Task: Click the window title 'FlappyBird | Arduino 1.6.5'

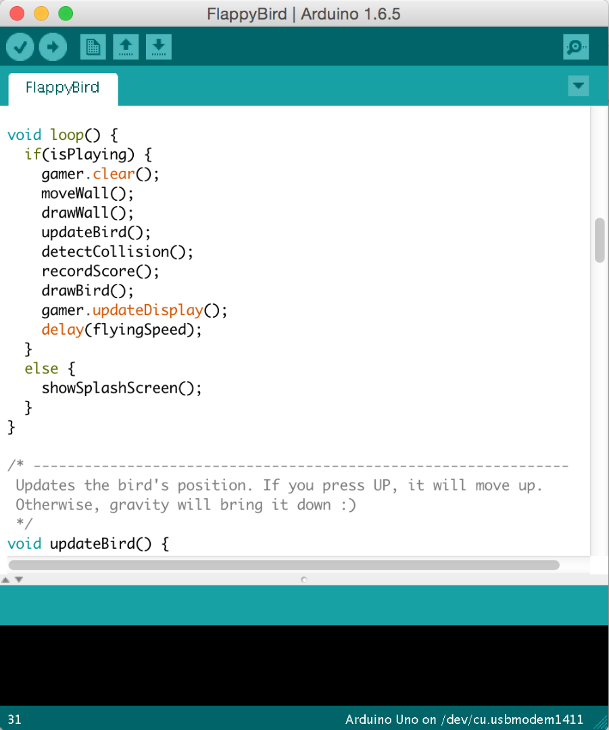Action: (303, 14)
